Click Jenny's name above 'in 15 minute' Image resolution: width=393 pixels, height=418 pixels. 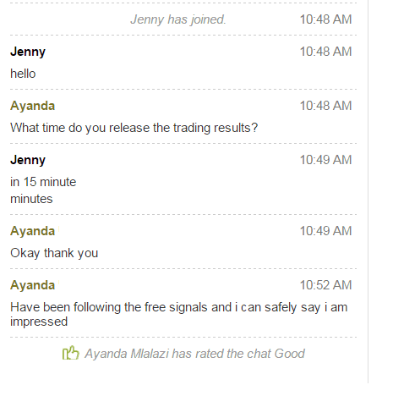[x=28, y=160]
